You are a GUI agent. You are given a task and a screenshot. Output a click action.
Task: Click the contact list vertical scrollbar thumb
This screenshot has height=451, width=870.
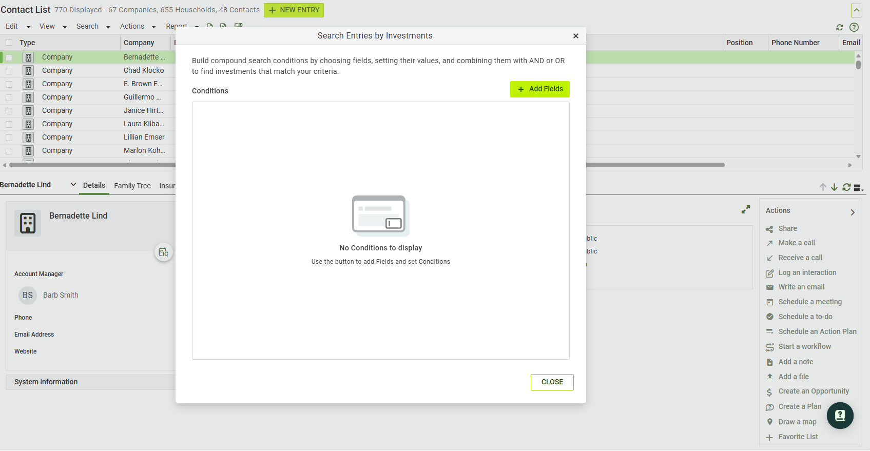pos(858,65)
